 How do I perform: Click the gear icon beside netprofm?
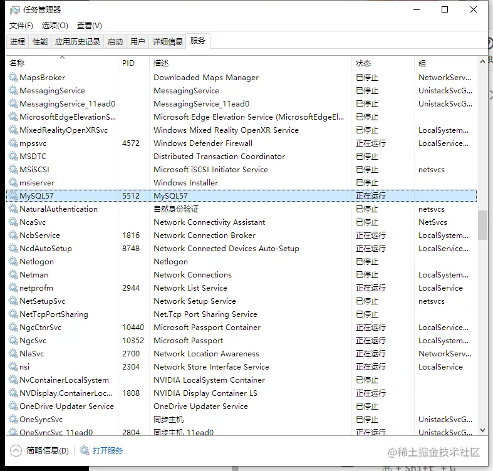(x=13, y=288)
